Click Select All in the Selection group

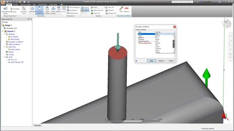[95, 13]
